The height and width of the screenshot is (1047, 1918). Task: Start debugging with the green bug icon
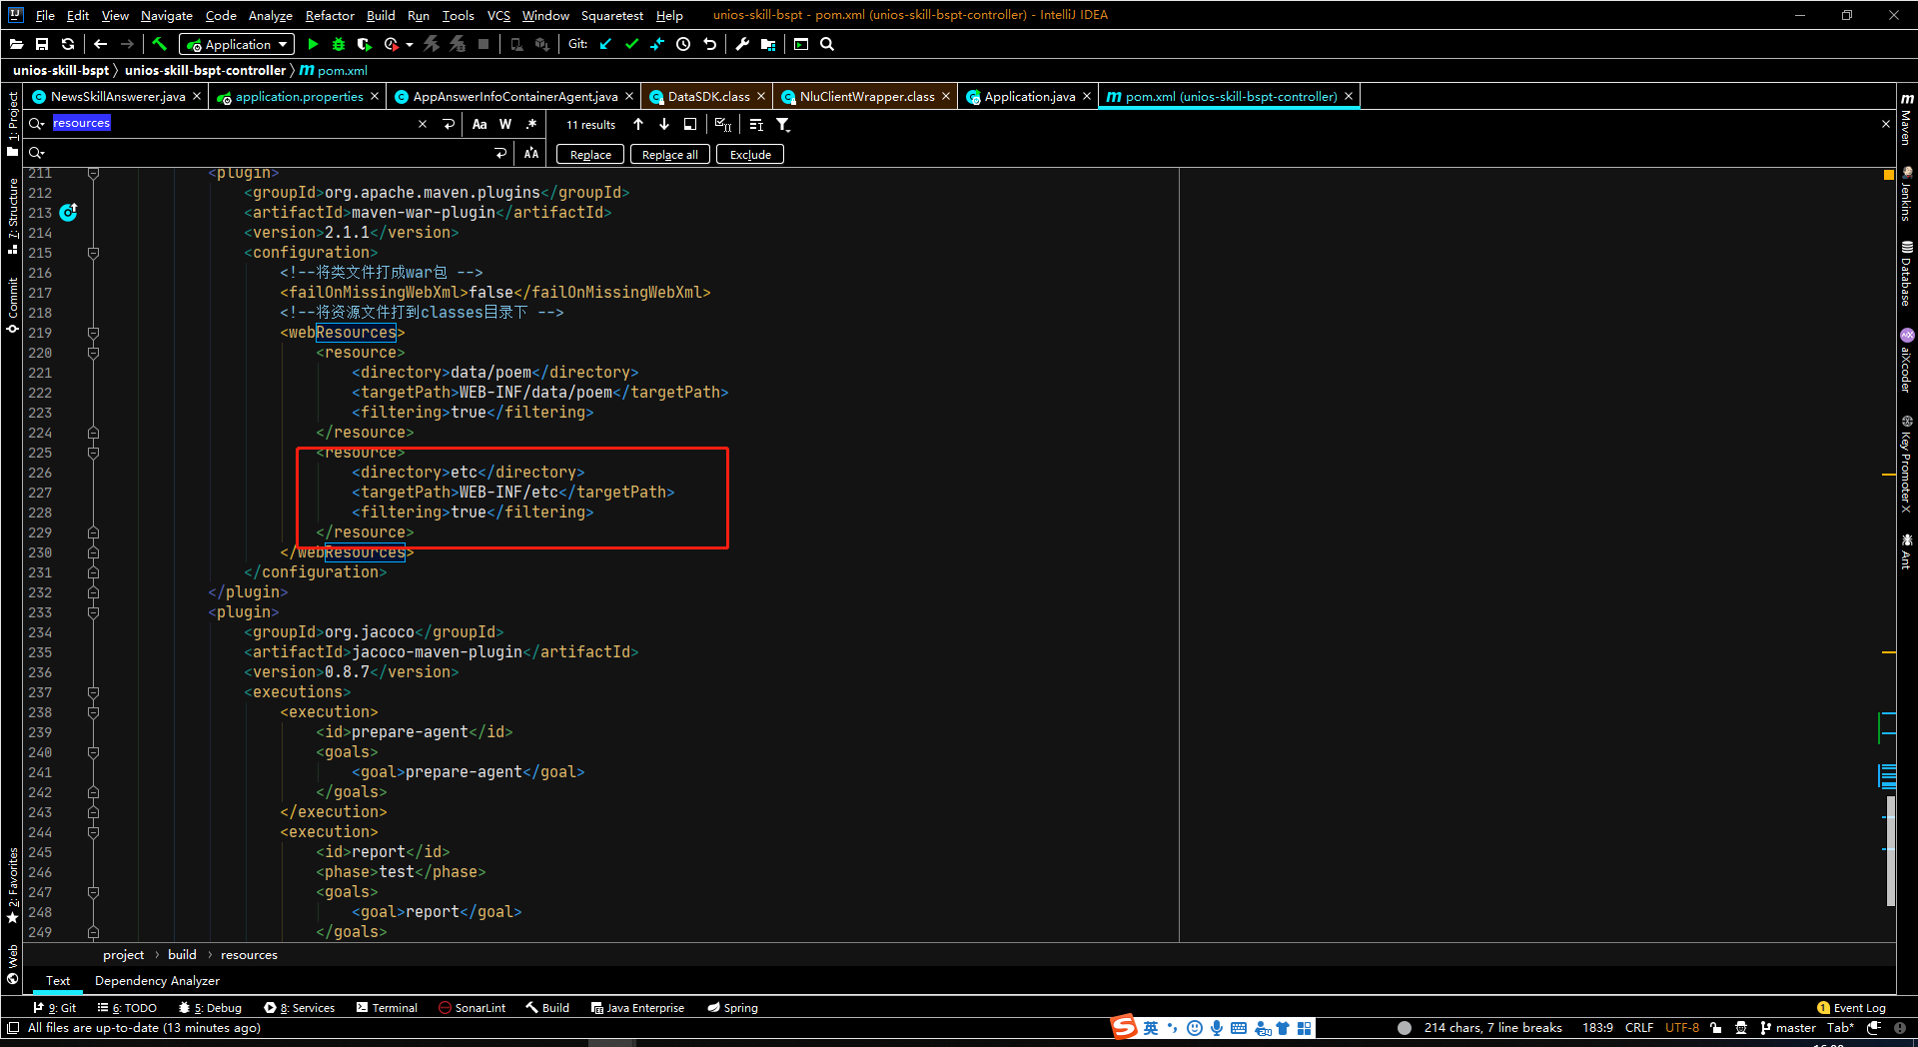(339, 44)
